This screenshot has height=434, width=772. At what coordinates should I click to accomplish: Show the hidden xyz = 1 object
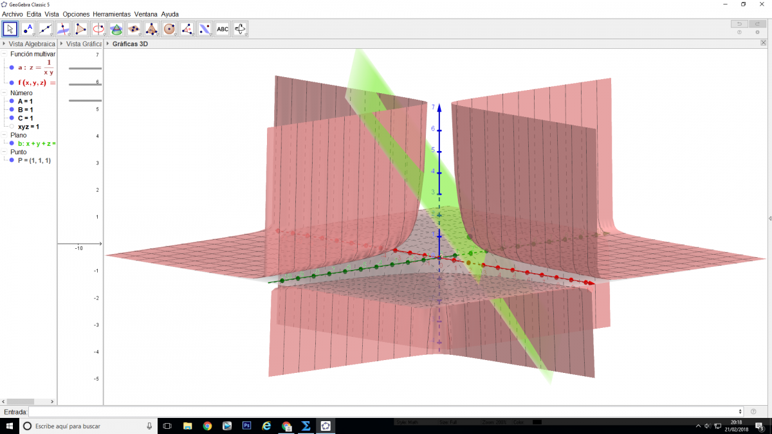12,127
